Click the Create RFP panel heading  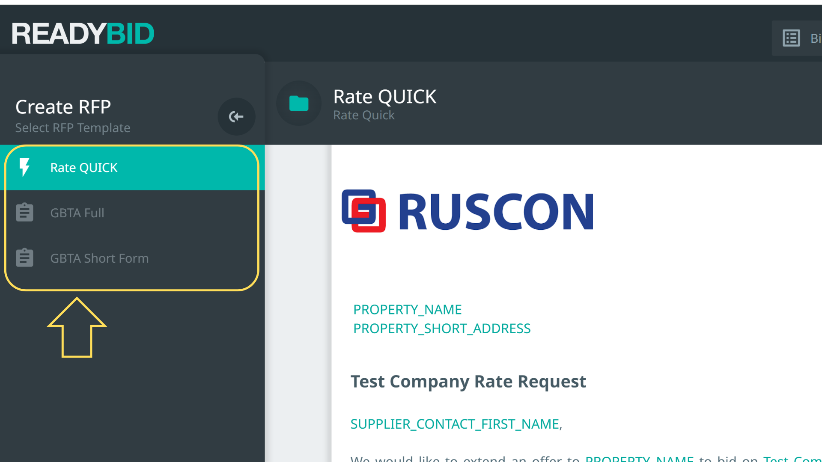tap(63, 107)
